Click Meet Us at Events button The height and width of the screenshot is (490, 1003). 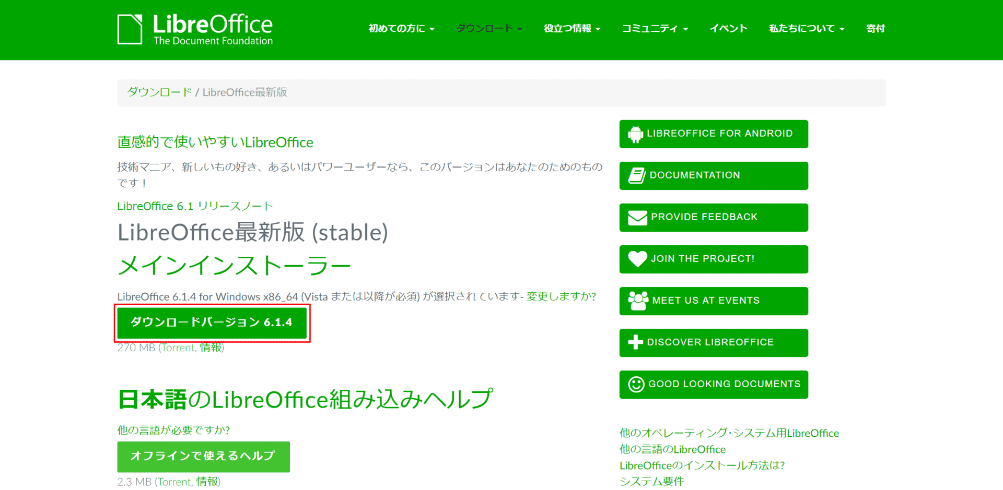[x=714, y=301]
